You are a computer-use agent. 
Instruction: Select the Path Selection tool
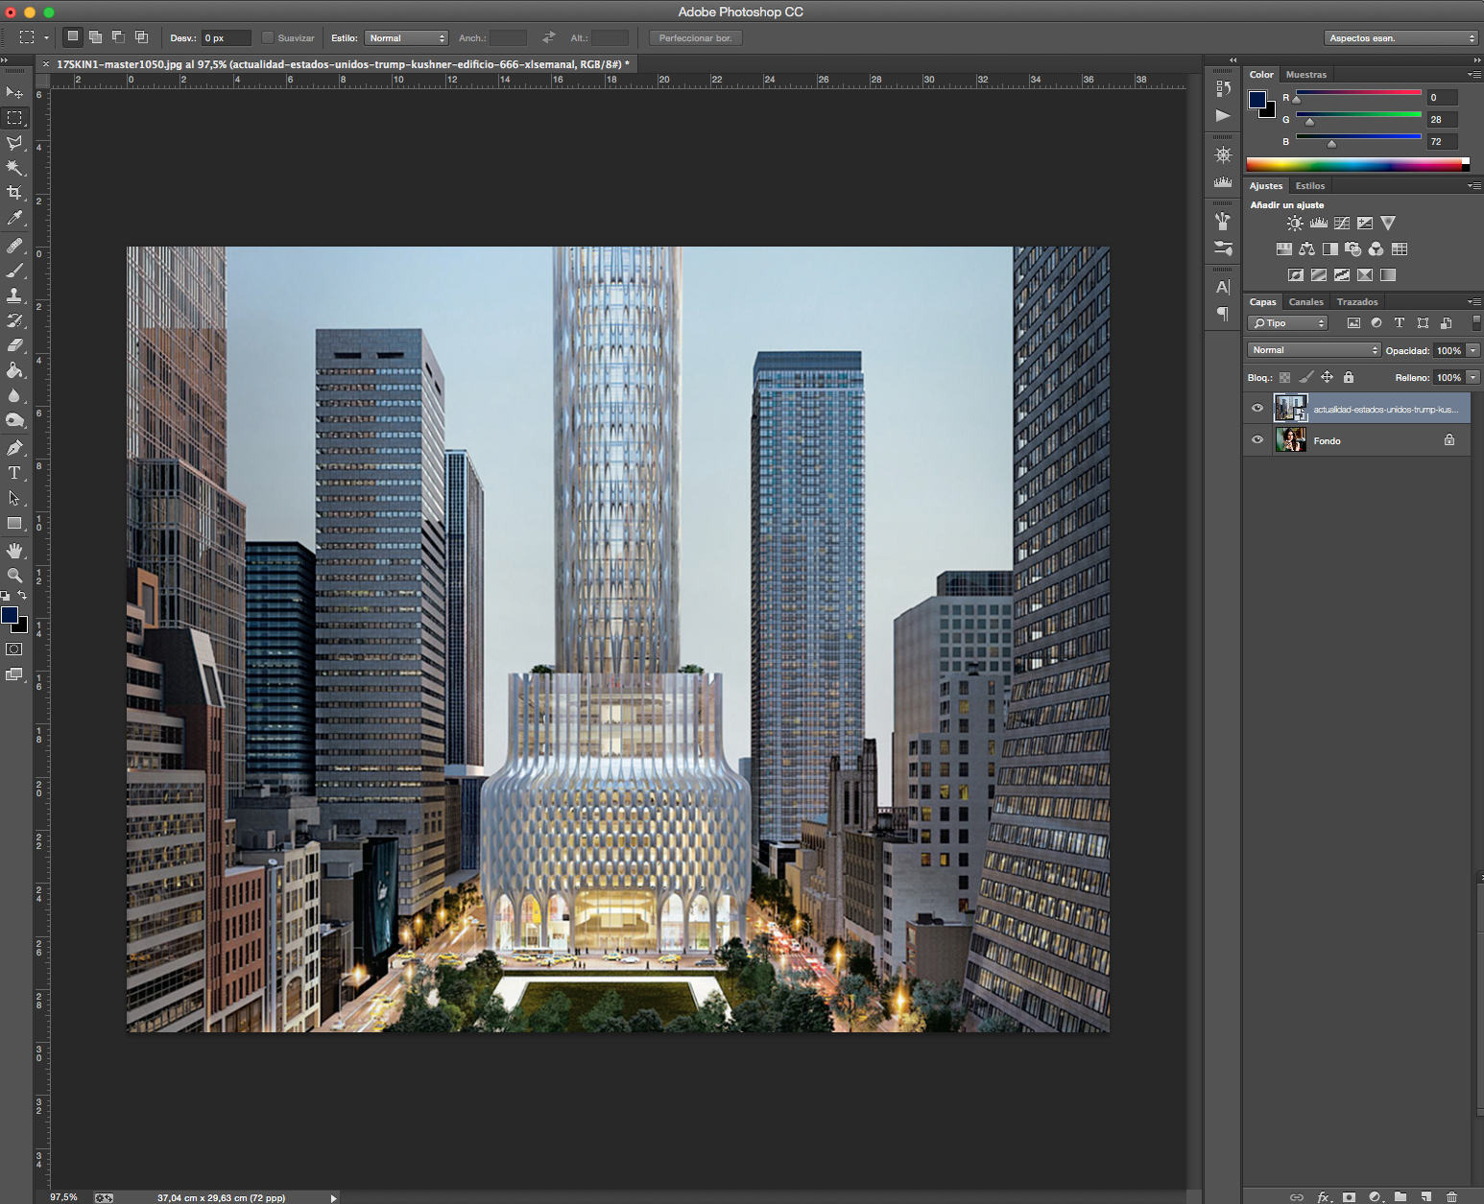pos(14,498)
